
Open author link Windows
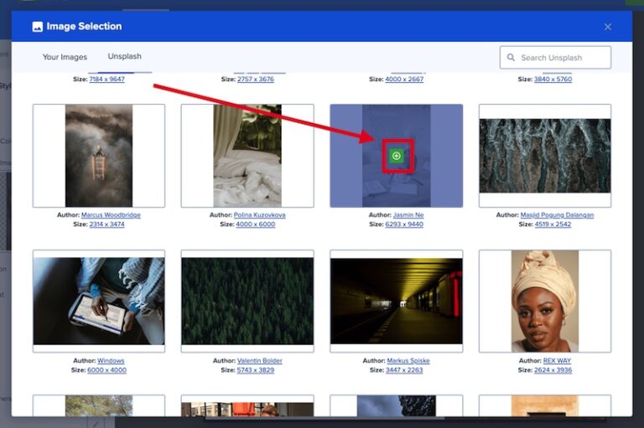point(111,361)
